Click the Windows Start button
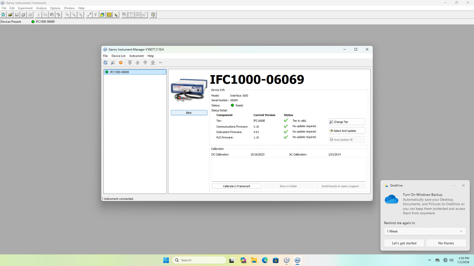The height and width of the screenshot is (266, 474). [166, 260]
